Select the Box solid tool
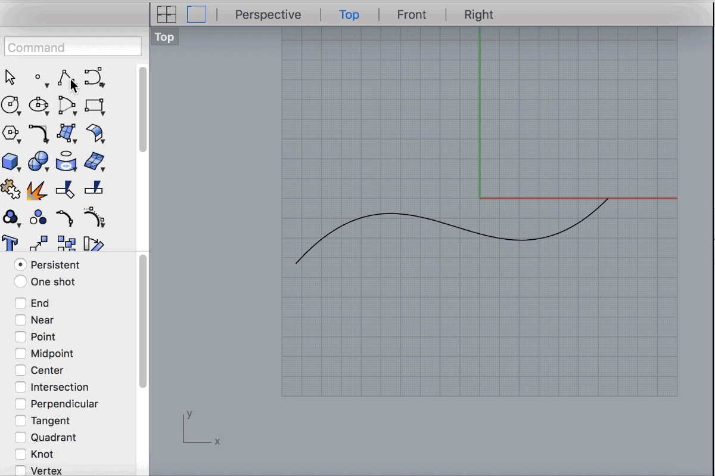Screen dimensions: 715x476 point(10,161)
